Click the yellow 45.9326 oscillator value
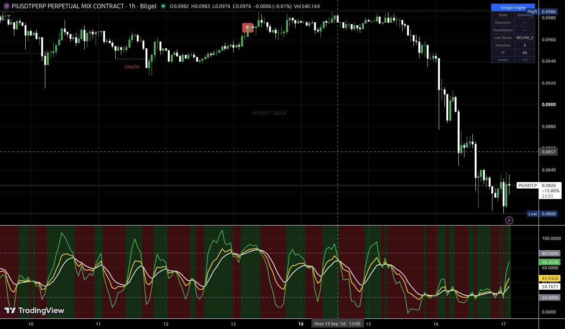This screenshot has width=565, height=329. tap(550, 278)
